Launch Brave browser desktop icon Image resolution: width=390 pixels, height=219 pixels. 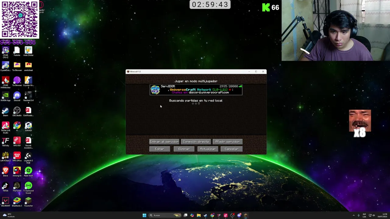pyautogui.click(x=5, y=172)
